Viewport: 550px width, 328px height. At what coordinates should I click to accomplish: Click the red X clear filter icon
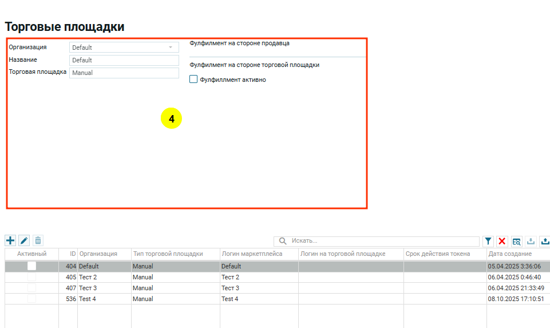(x=502, y=242)
